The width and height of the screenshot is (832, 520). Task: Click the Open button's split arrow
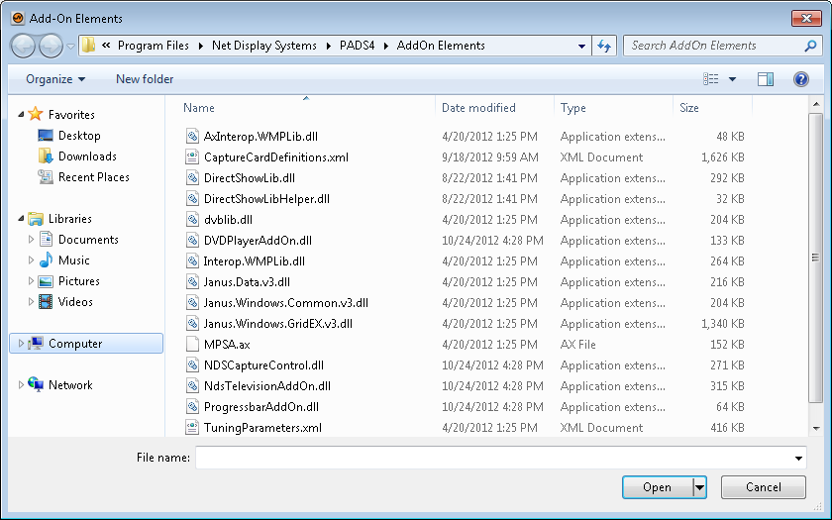[x=699, y=487]
